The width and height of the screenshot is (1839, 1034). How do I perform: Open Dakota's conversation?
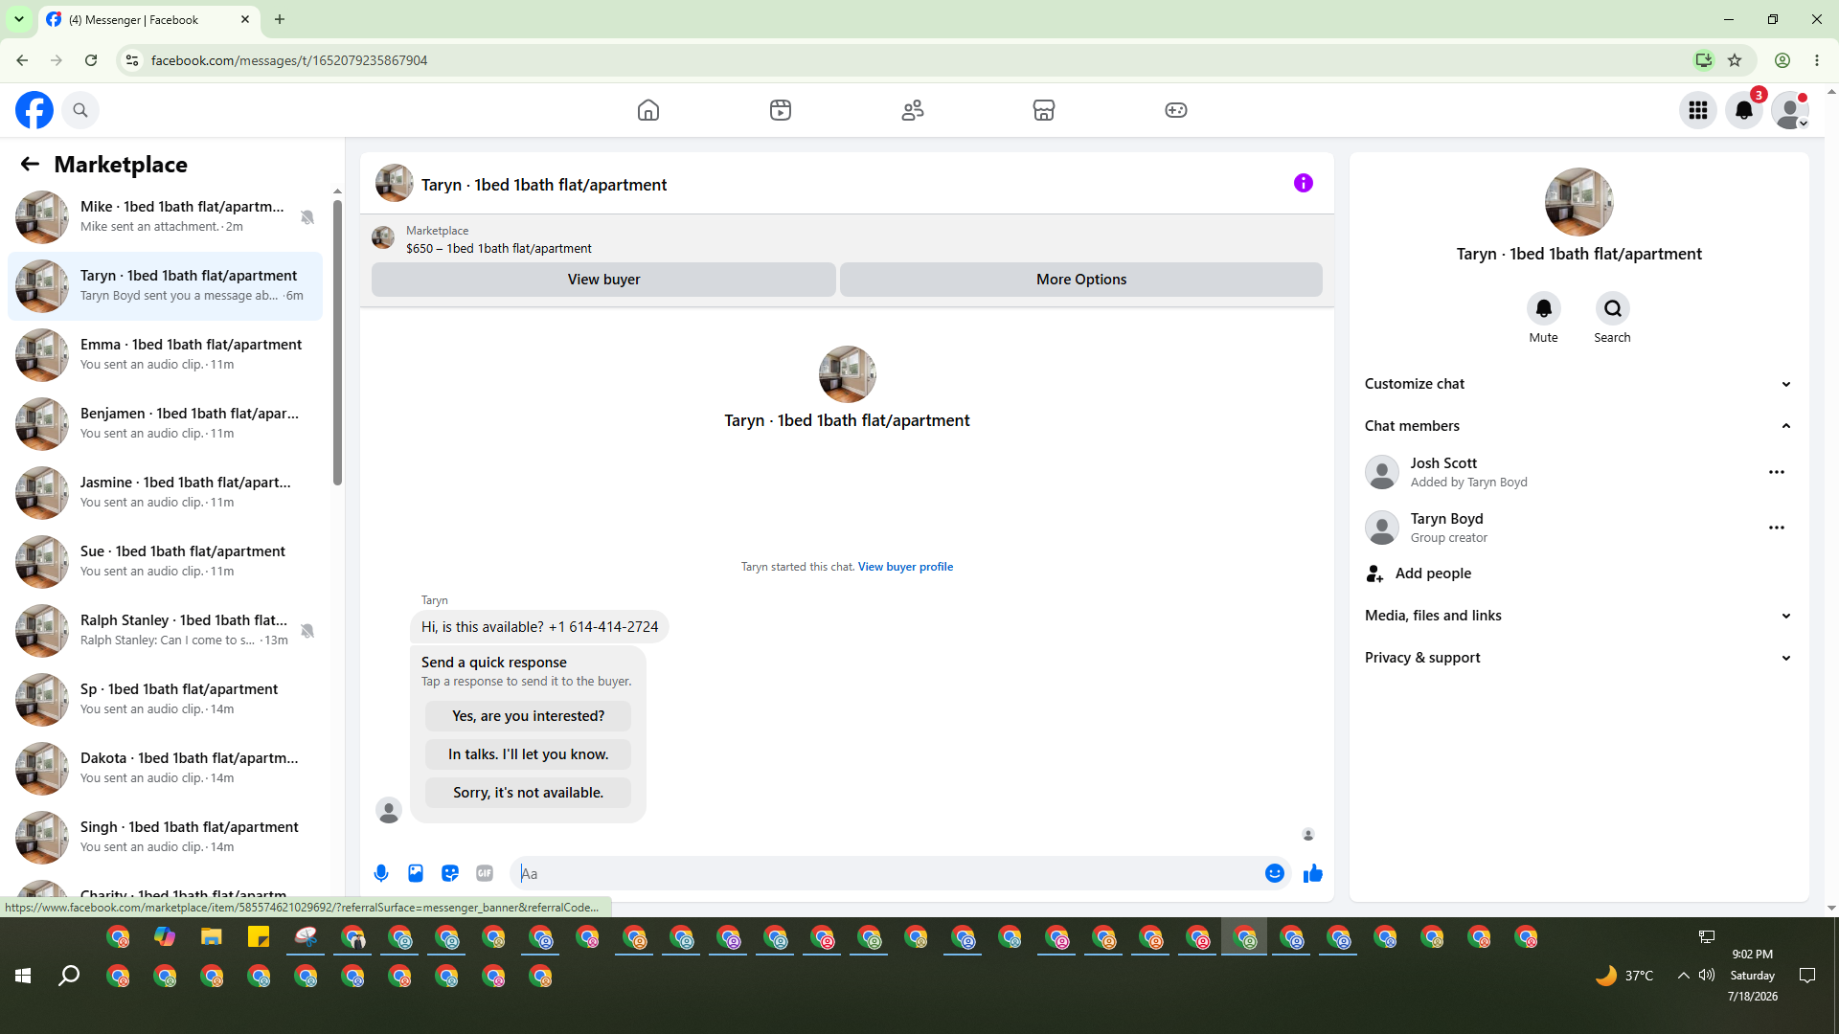[165, 768]
